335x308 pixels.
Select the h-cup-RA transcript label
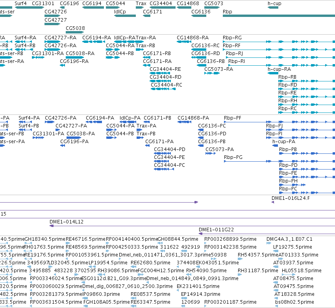point(279,69)
